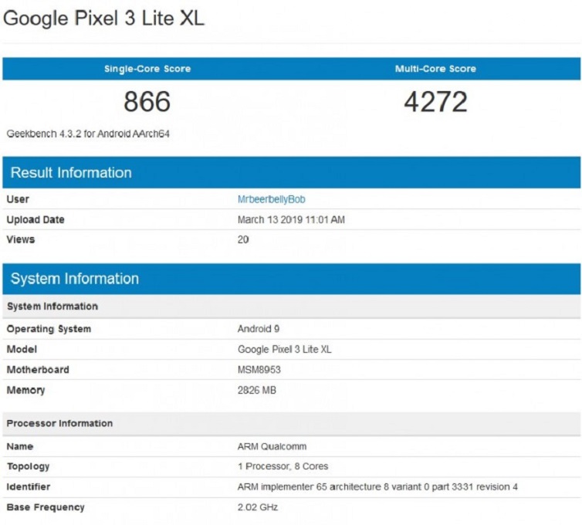The width and height of the screenshot is (582, 525).
Task: Select the Memory row label
Action: tap(25, 390)
